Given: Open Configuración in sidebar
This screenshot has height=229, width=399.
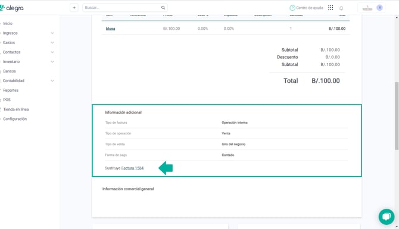Looking at the screenshot, I should 15,119.
